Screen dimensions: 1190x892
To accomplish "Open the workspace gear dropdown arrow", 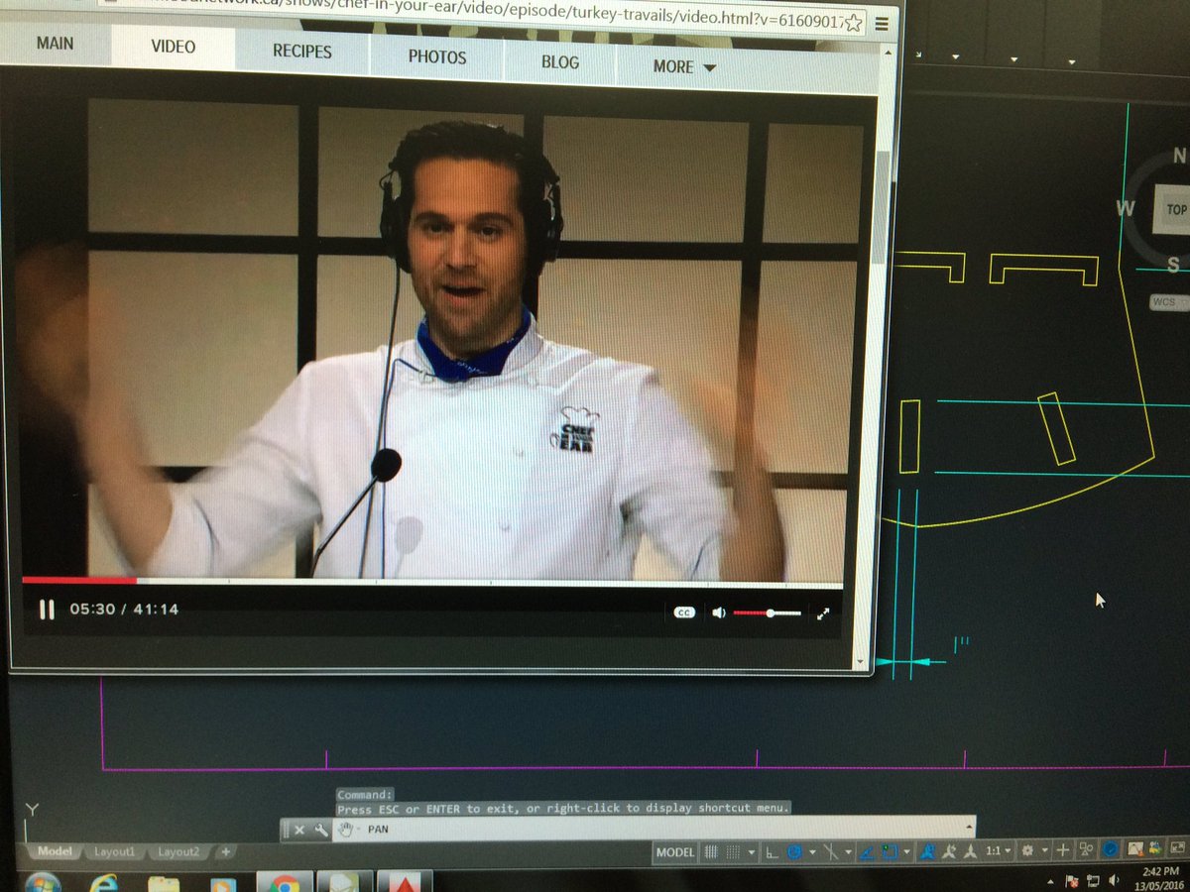I will pyautogui.click(x=1045, y=852).
